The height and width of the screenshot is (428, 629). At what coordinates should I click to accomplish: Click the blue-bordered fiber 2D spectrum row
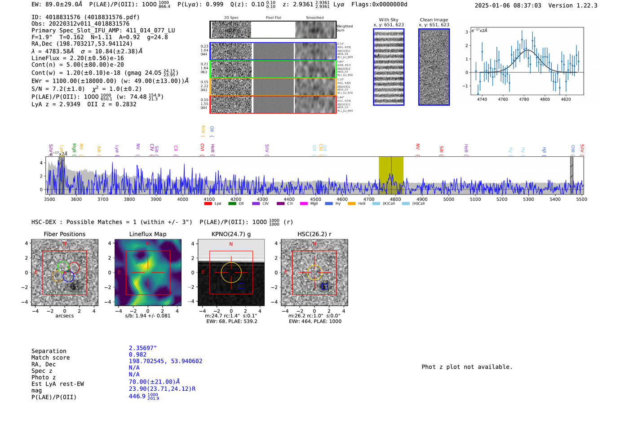coord(273,51)
